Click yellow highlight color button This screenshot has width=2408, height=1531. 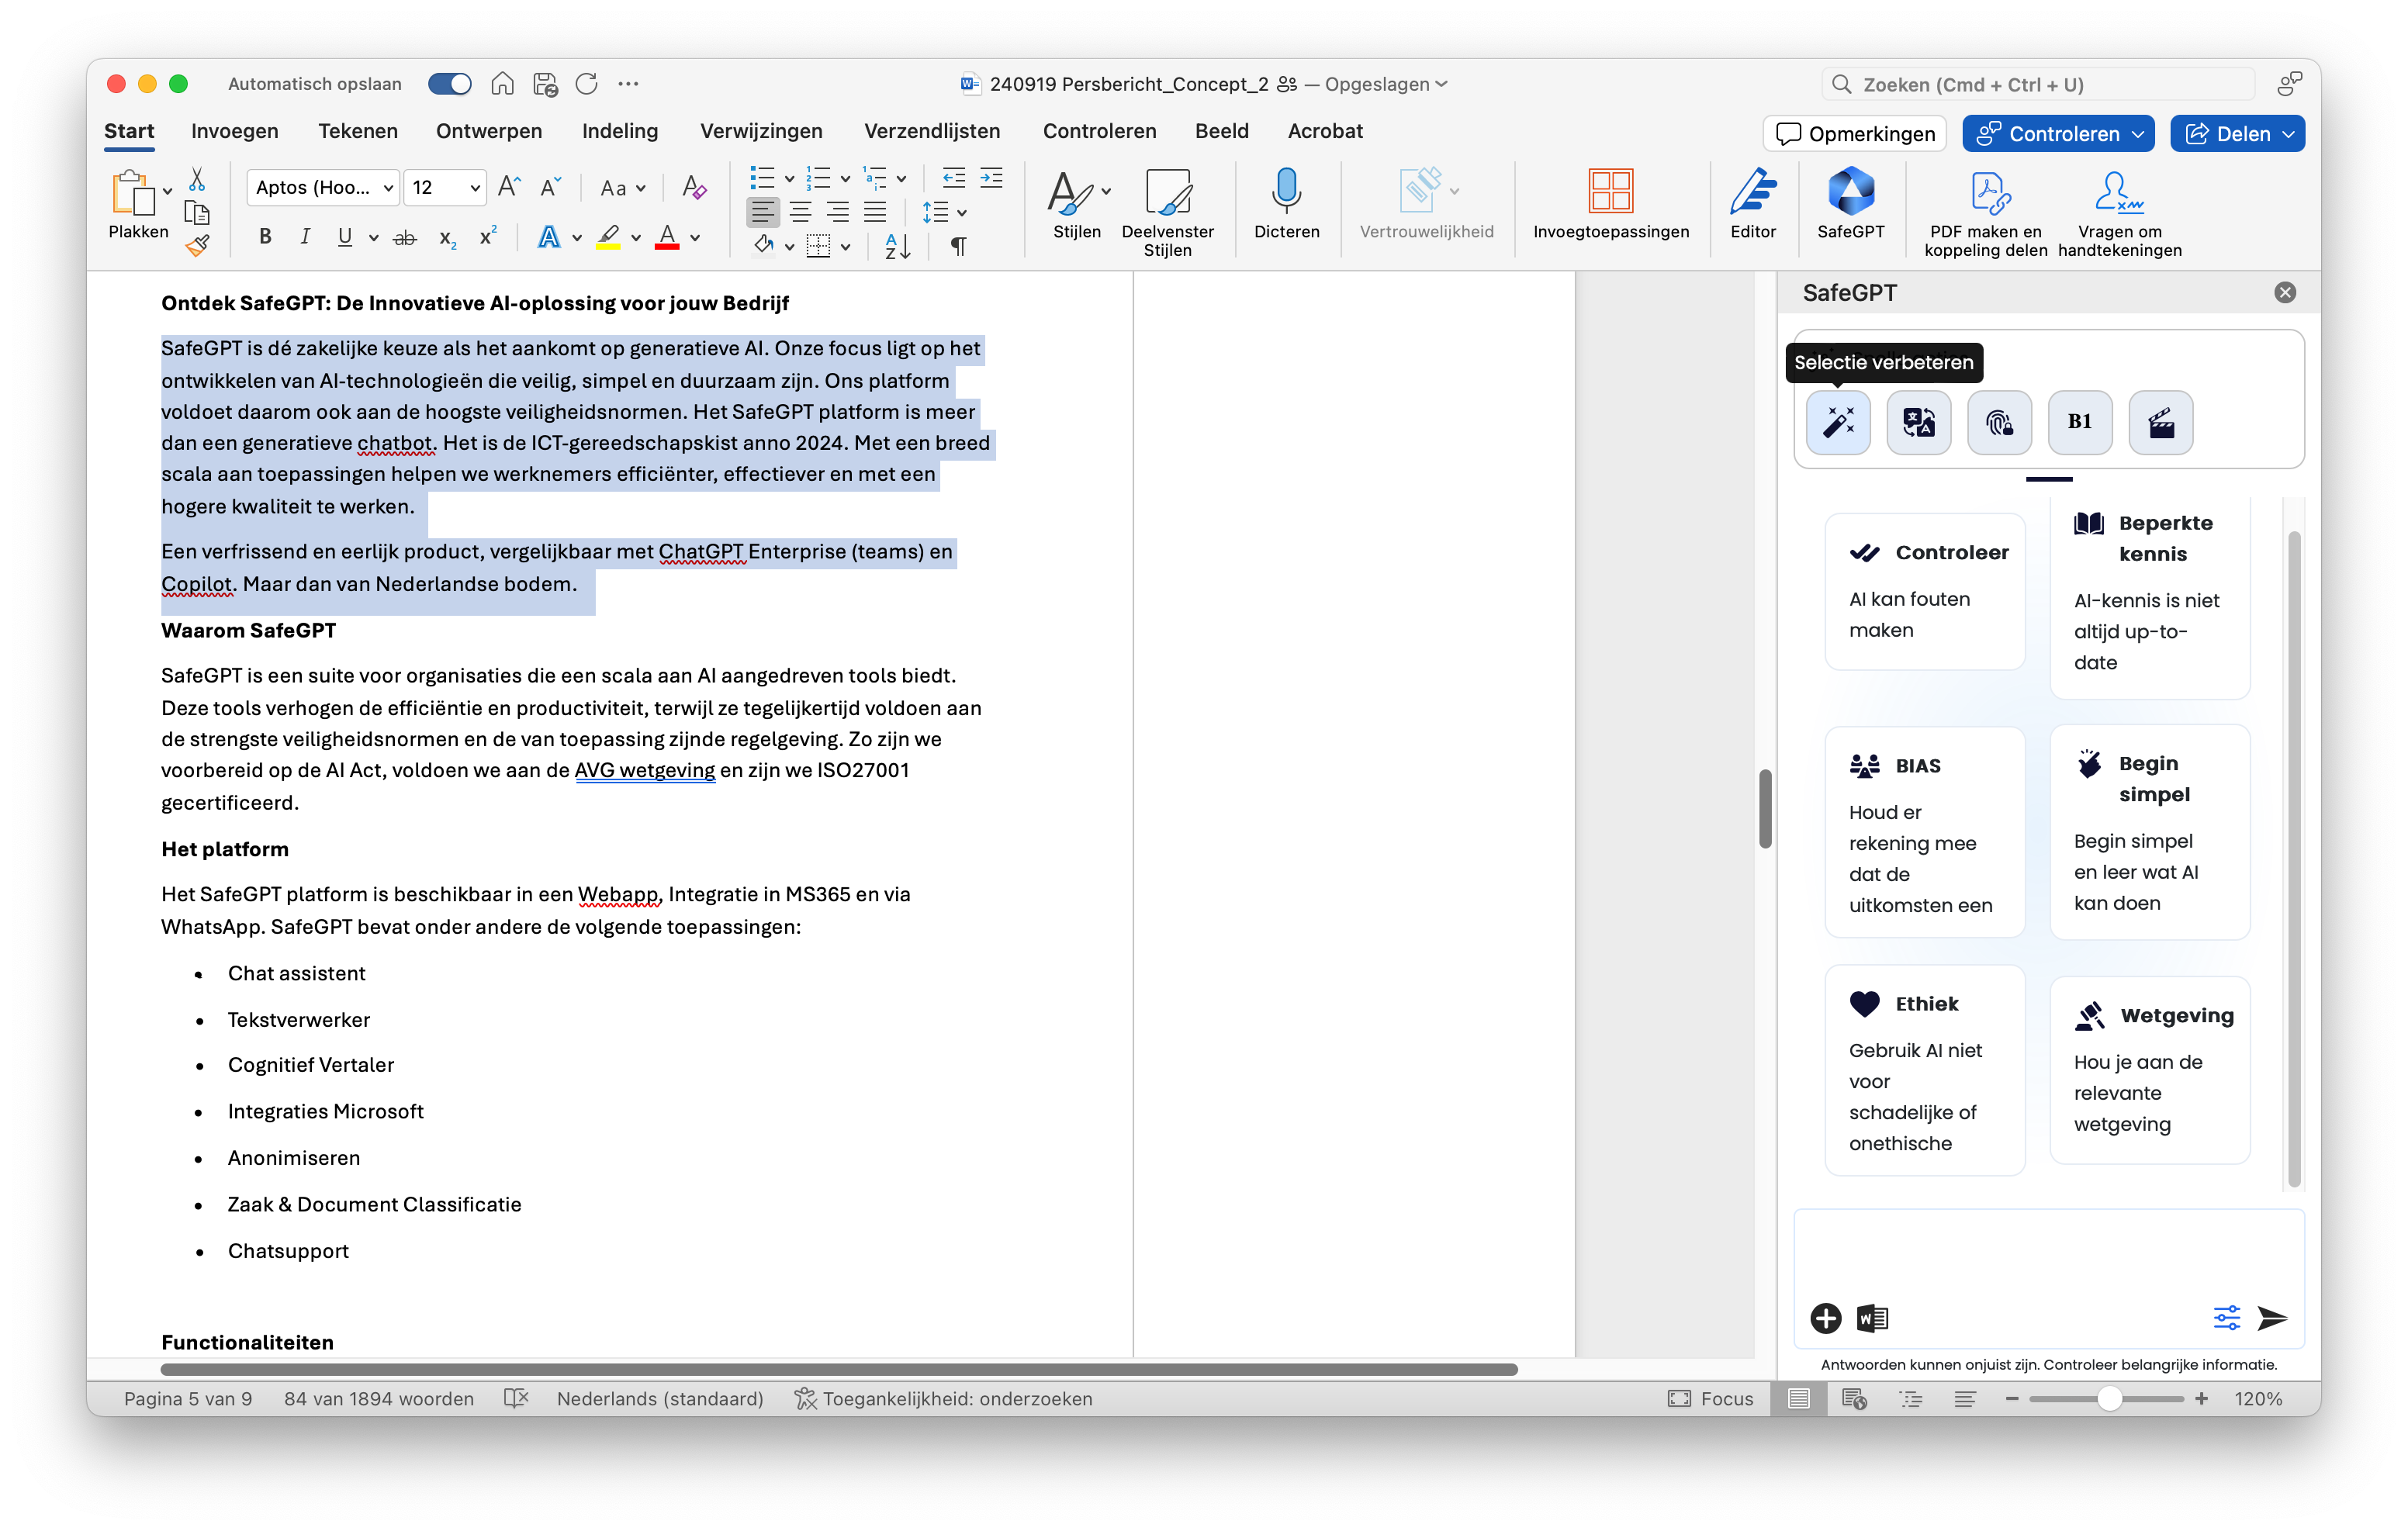click(608, 238)
